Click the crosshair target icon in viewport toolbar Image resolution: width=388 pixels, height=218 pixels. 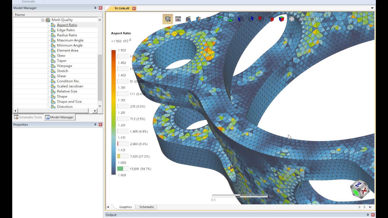[x=312, y=19]
